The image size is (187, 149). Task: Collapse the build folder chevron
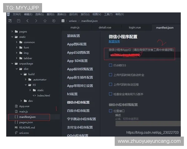[x=21, y=74]
